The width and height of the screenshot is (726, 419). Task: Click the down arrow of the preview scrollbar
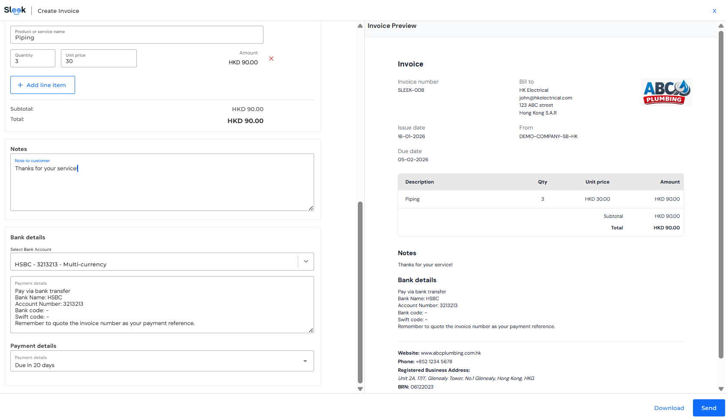[720, 389]
